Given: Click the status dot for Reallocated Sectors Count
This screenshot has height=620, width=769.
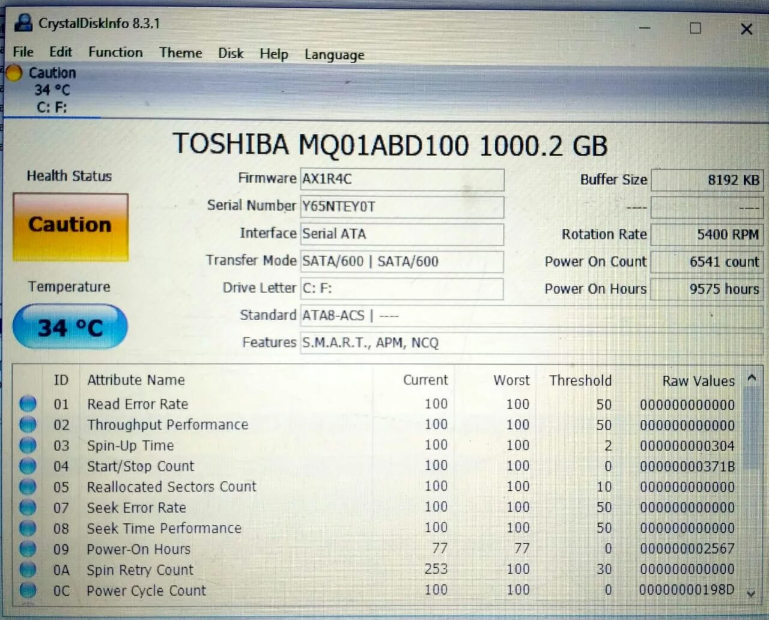Looking at the screenshot, I should (x=28, y=487).
